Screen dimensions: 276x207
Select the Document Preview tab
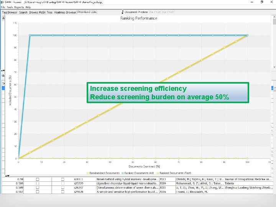(x=136, y=12)
